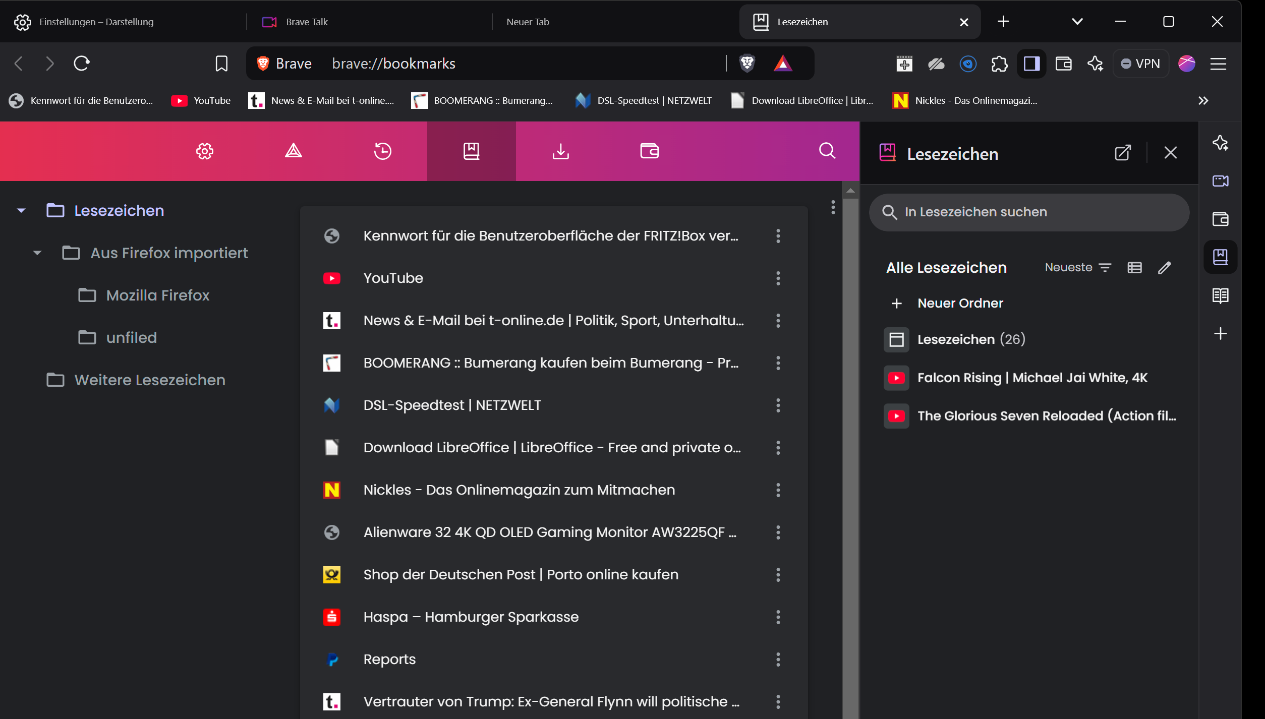Click scrollbar up arrow in bookmark list
This screenshot has height=719, width=1265.
[x=850, y=191]
